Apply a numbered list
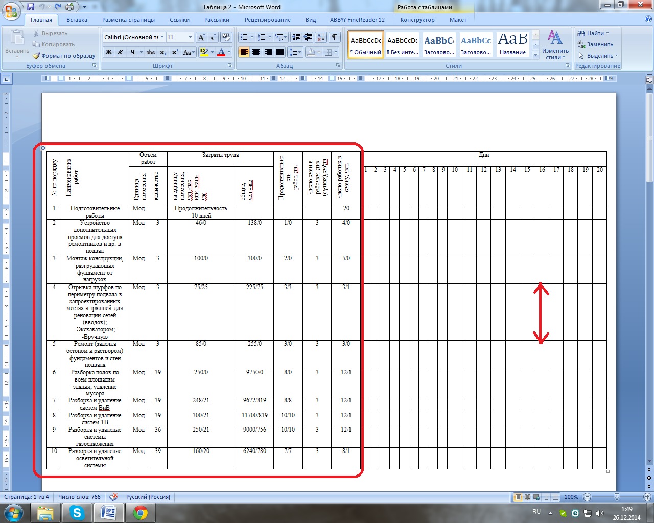This screenshot has width=654, height=523. [x=262, y=37]
